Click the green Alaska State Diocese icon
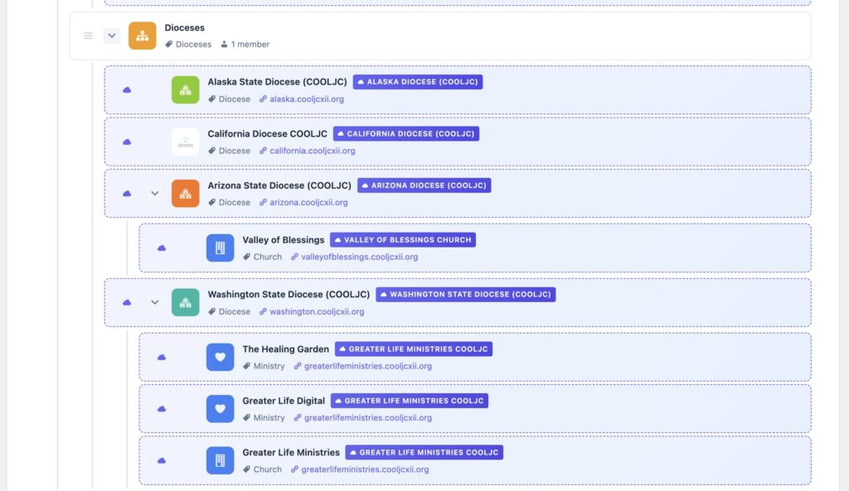 tap(185, 90)
